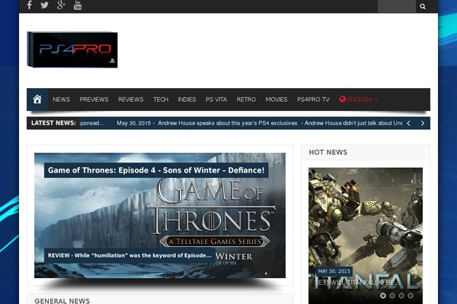Open the Tech menu item
Screen dimensions: 457x304
[161, 100]
